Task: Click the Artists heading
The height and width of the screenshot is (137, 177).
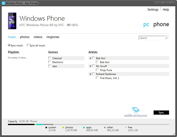Action: (93, 52)
